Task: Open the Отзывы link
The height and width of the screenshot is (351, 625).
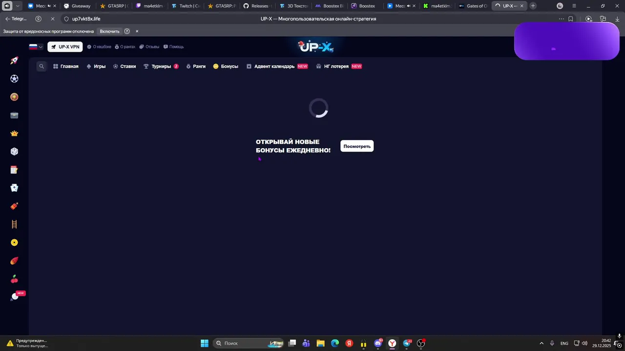Action: pyautogui.click(x=149, y=47)
